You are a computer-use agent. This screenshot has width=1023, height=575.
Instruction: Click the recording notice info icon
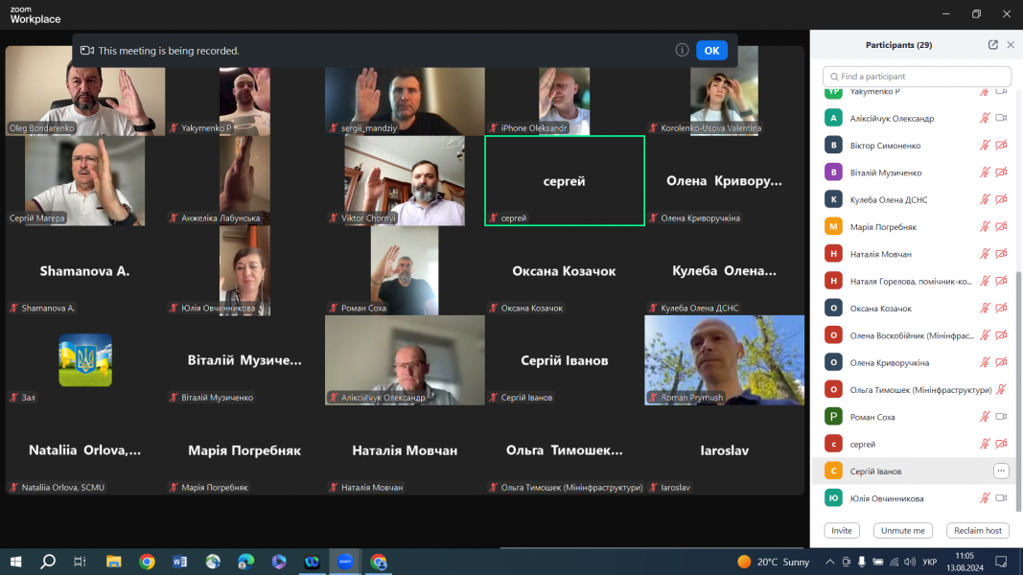point(682,50)
